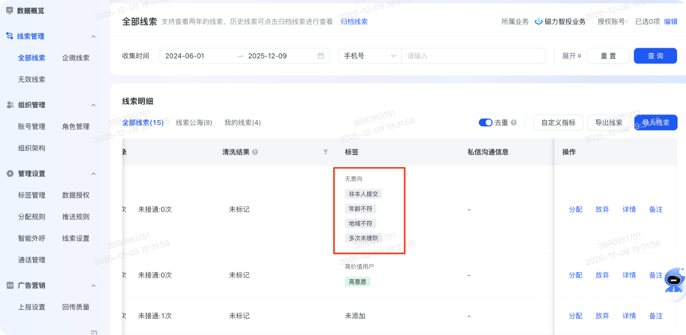Go to 智能外呼
Screen dimensions: 686x335
coord(31,238)
